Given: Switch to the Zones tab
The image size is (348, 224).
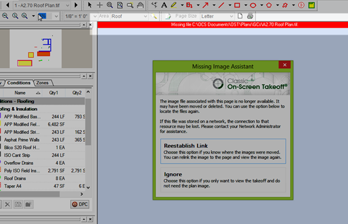Looking at the screenshot, I should tap(42, 83).
